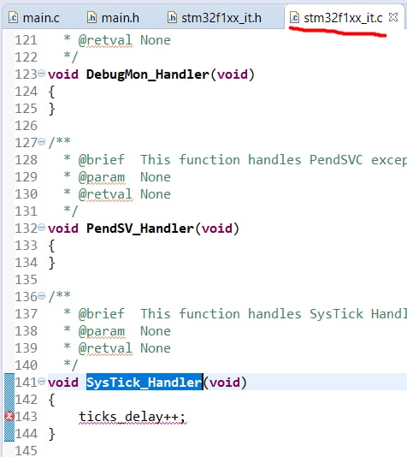Click the @retval None comment on line 121

pos(117,40)
